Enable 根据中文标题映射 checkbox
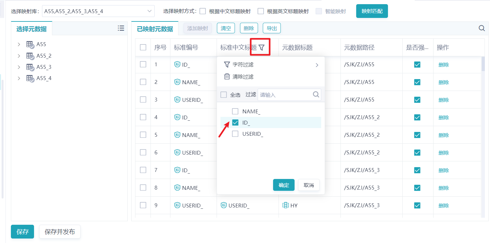Screen dimensions: 490x243 (x=202, y=11)
